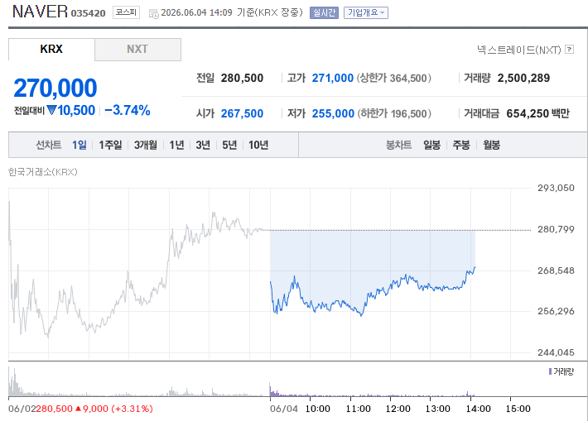This screenshot has height=421, width=588.
Task: Click the 10:00 time axis label
Action: click(318, 409)
